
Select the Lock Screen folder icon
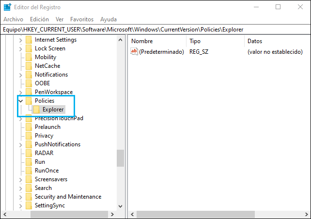[x=29, y=48]
